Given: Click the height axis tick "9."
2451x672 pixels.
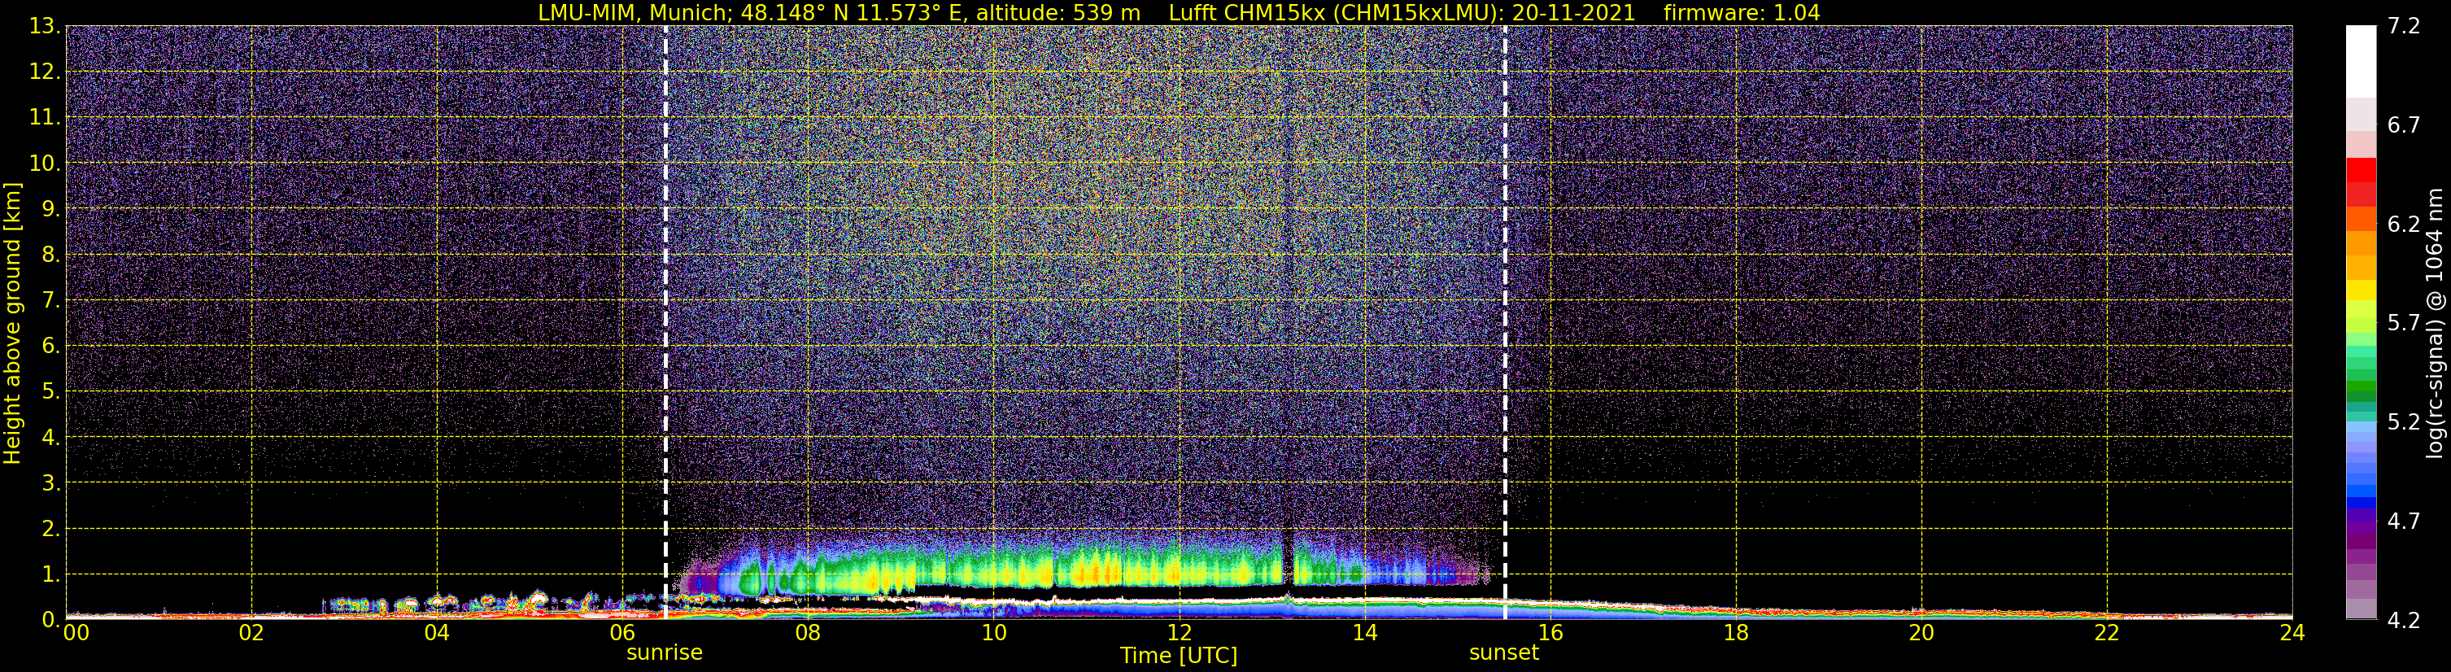Looking at the screenshot, I should [x=50, y=208].
